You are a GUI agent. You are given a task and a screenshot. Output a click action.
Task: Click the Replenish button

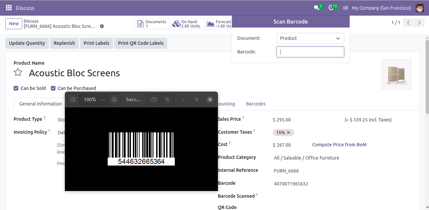point(64,43)
